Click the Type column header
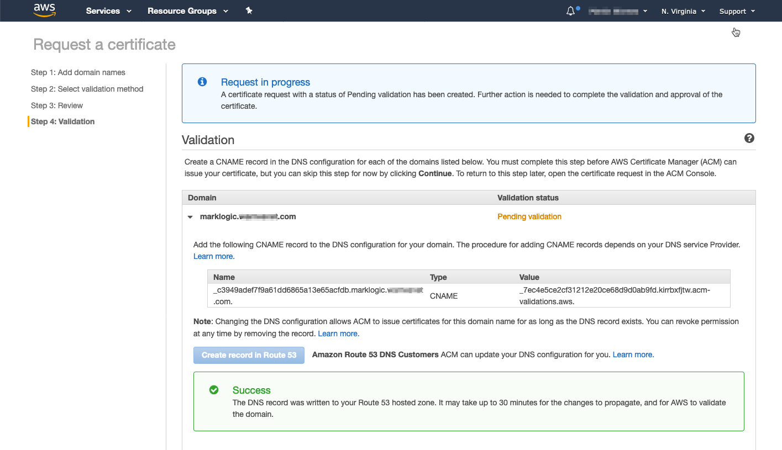The width and height of the screenshot is (782, 450). tap(438, 277)
